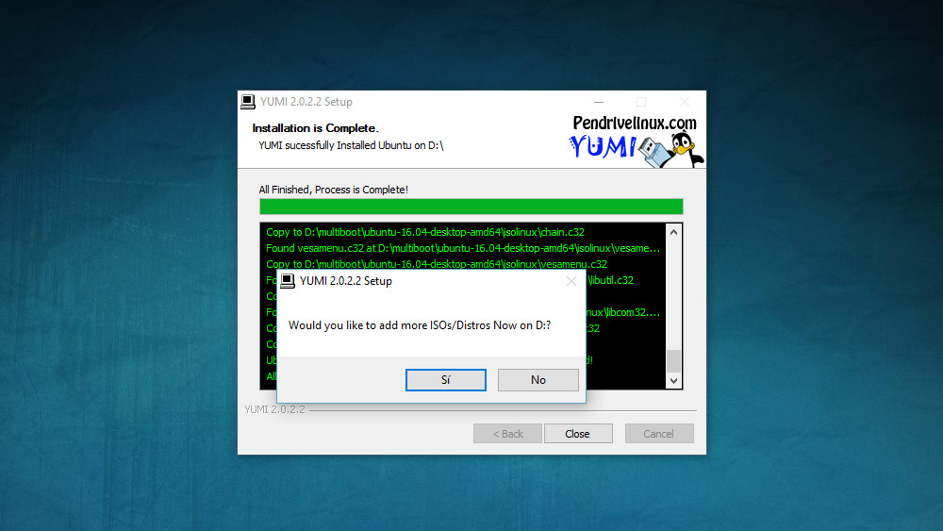Screen dimensions: 943x531
Task: Click the log scrollbar down arrow
Action: (673, 381)
